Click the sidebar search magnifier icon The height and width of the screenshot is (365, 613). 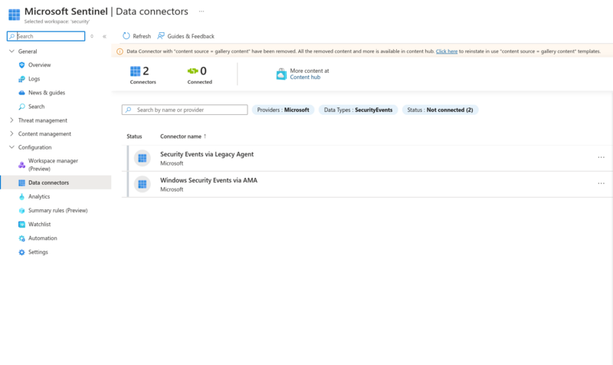click(x=12, y=36)
